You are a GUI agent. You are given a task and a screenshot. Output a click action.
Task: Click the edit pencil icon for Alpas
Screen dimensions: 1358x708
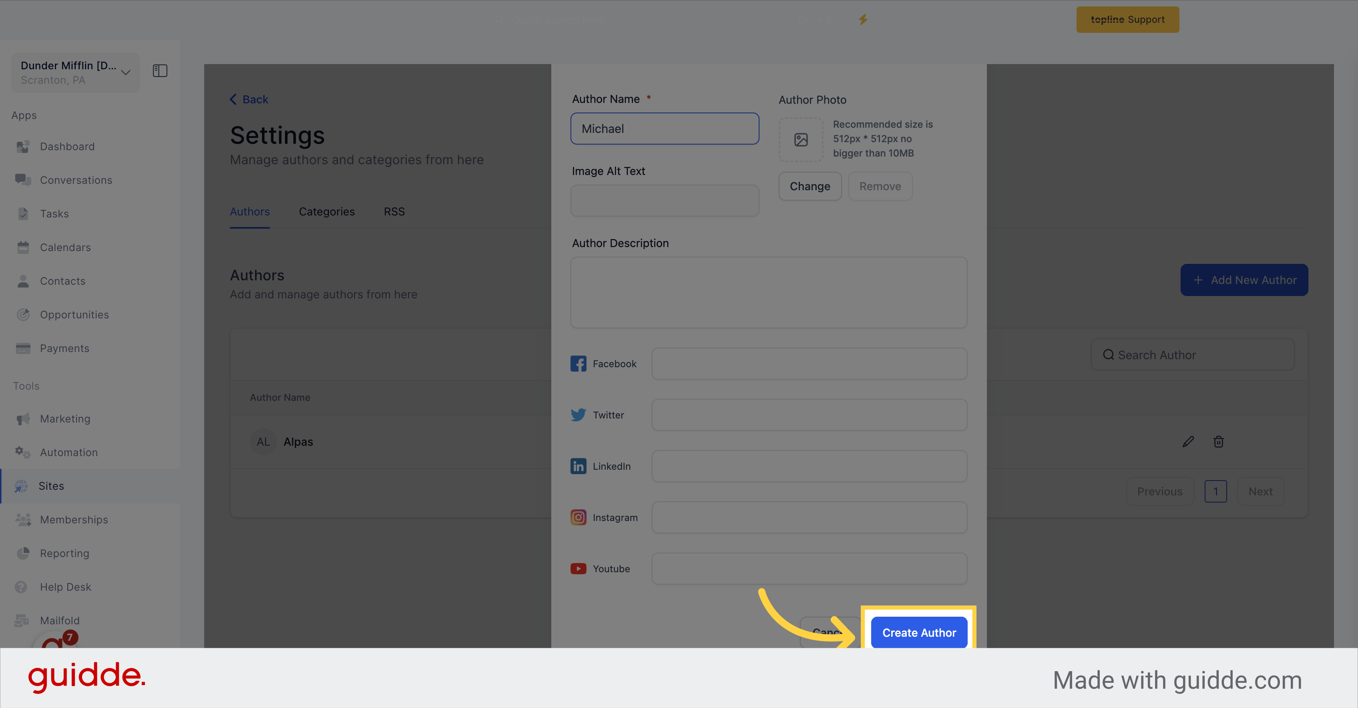tap(1188, 441)
